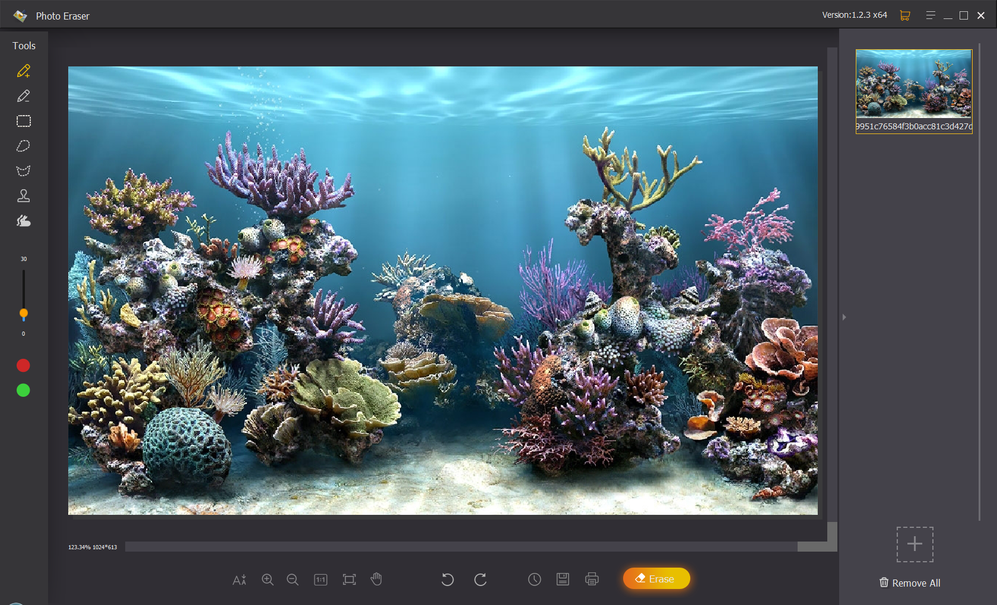Collapse the right panel with the arrow
The height and width of the screenshot is (605, 997).
844,317
